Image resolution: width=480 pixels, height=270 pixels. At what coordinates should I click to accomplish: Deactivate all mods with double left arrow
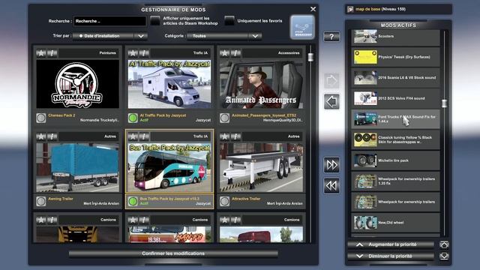[331, 186]
